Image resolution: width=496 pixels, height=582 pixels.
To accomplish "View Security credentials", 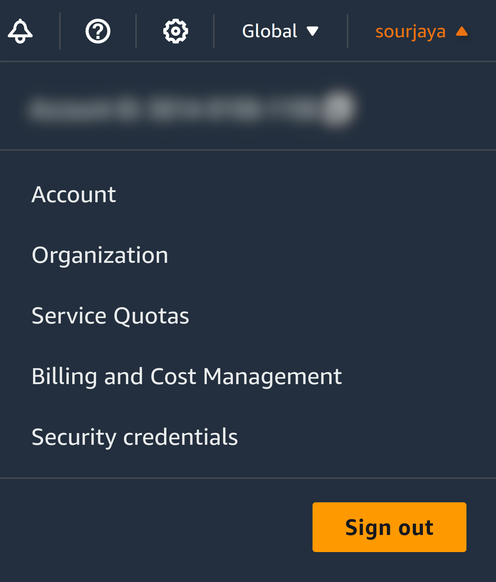I will (x=135, y=437).
